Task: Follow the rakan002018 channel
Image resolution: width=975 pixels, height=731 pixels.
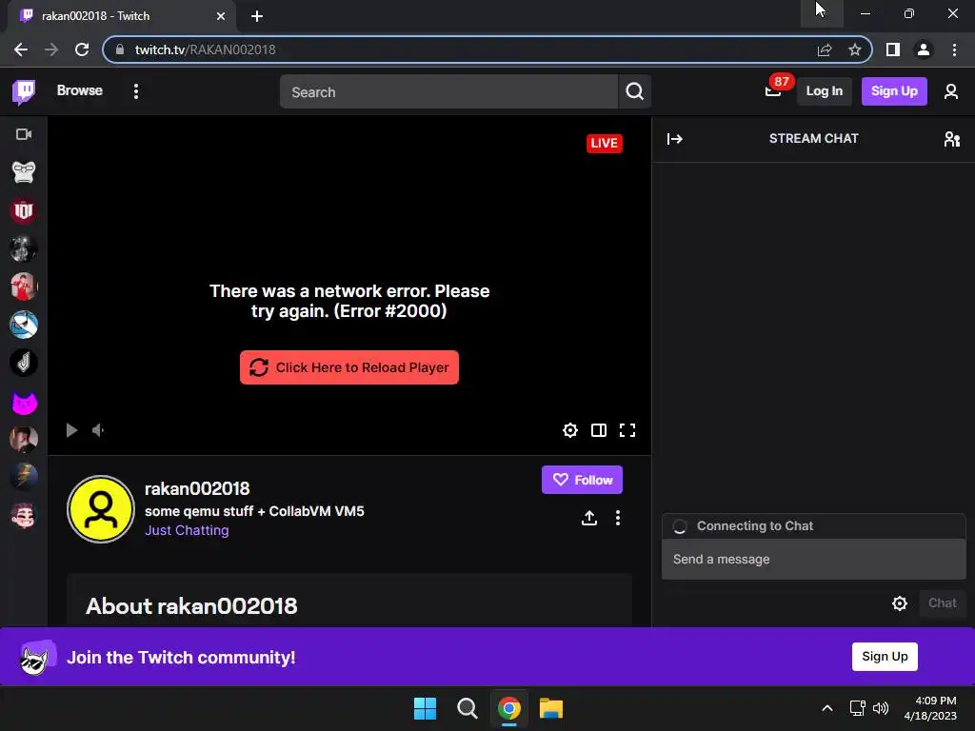Action: click(582, 480)
